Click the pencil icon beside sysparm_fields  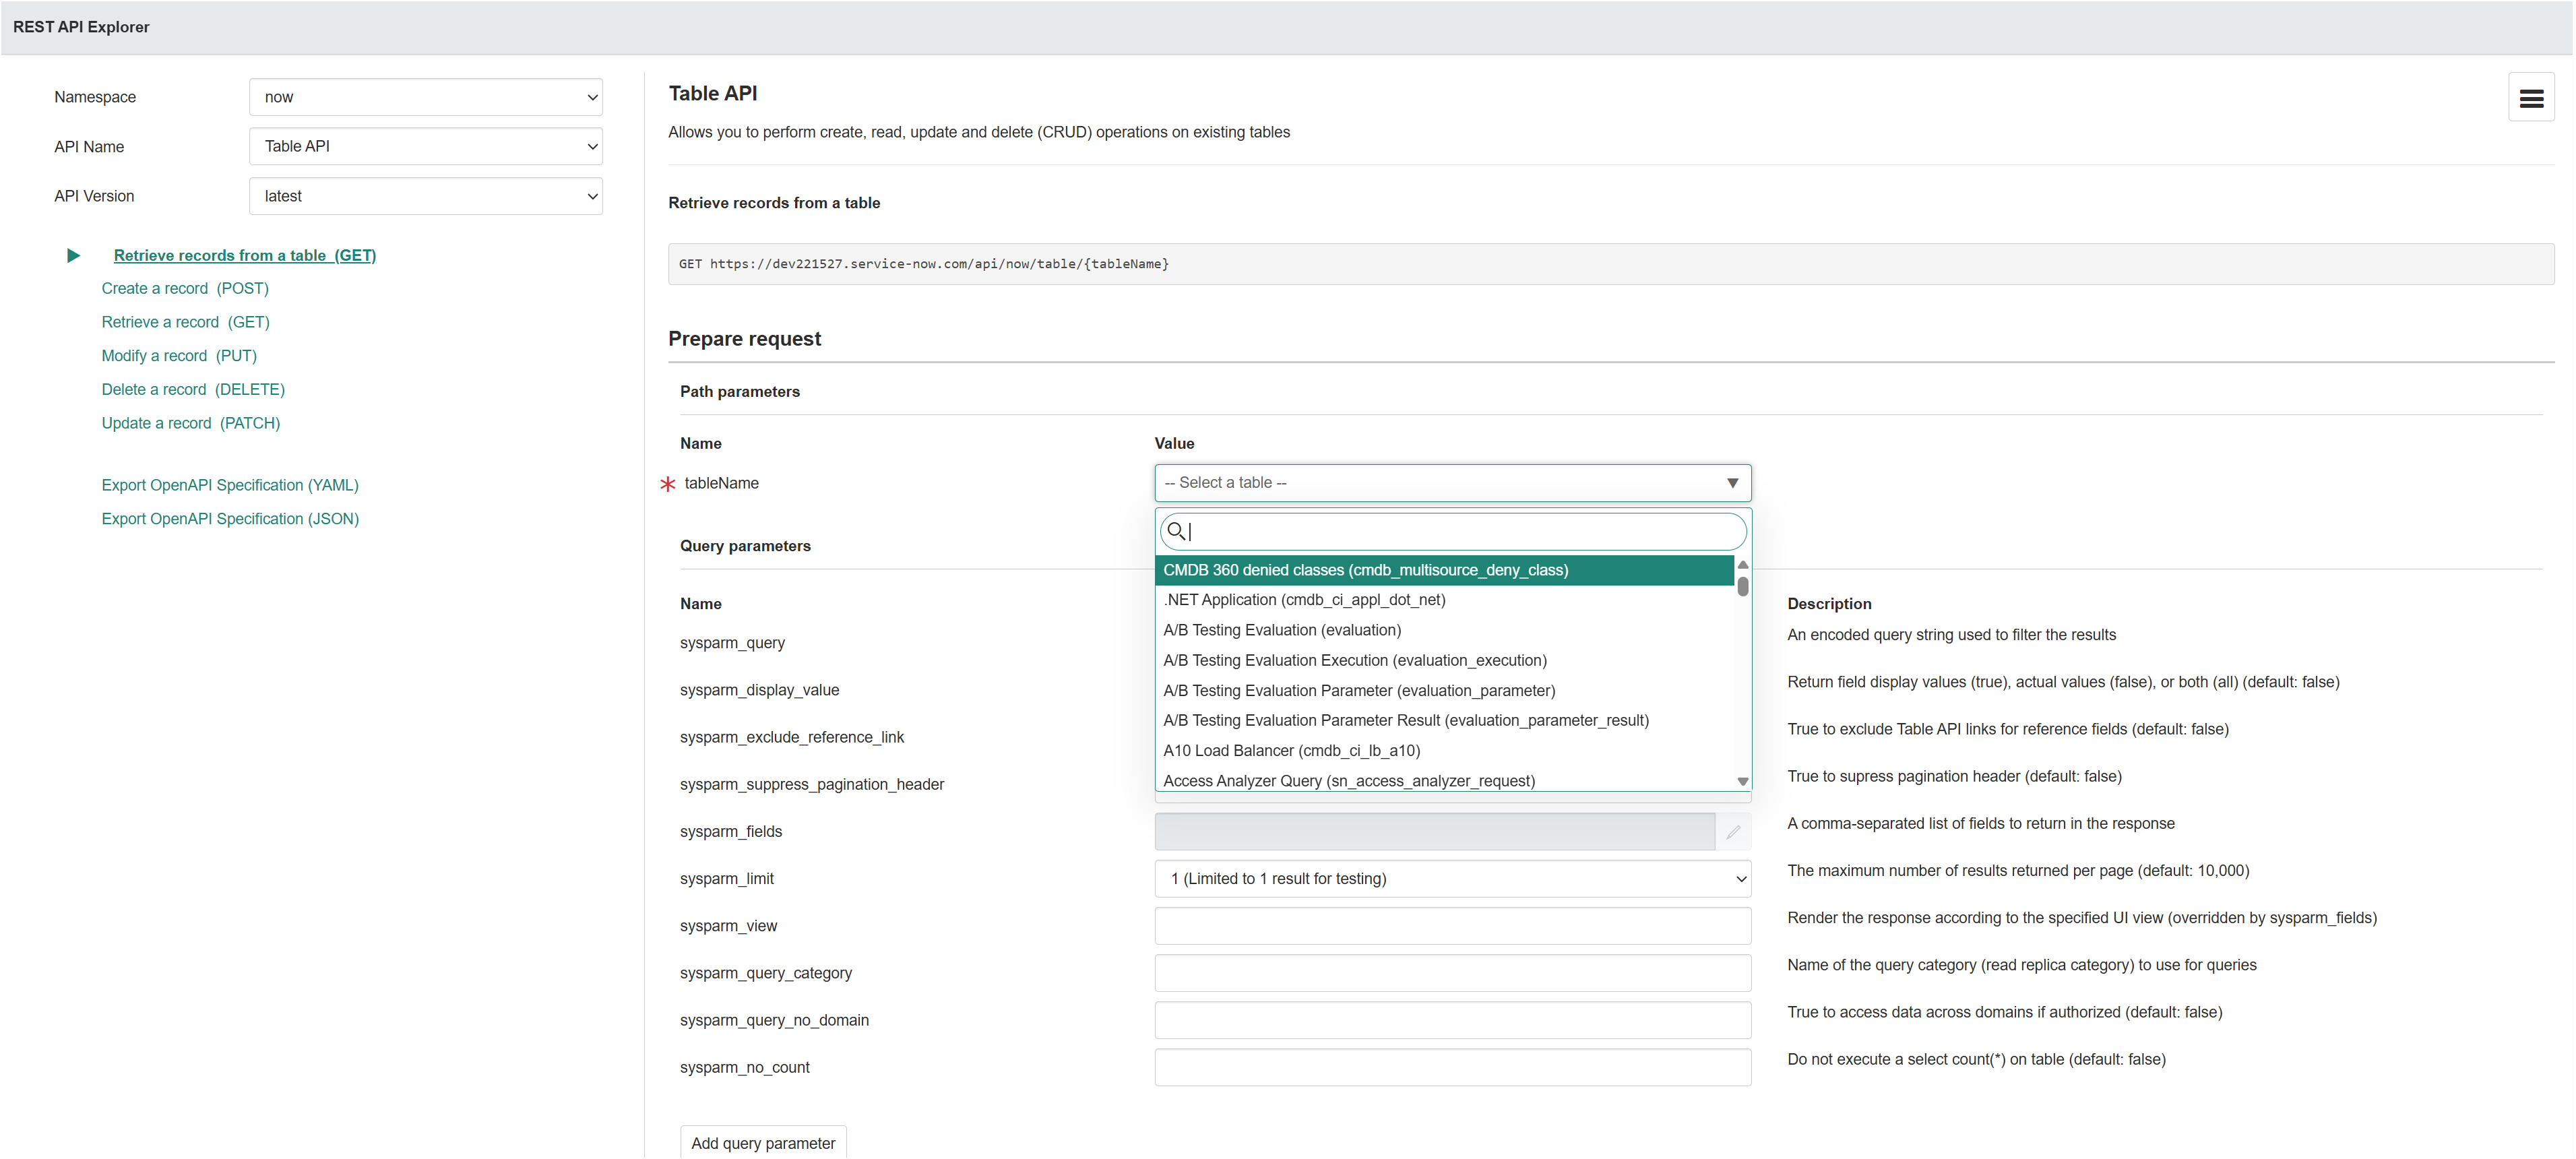coord(1732,832)
